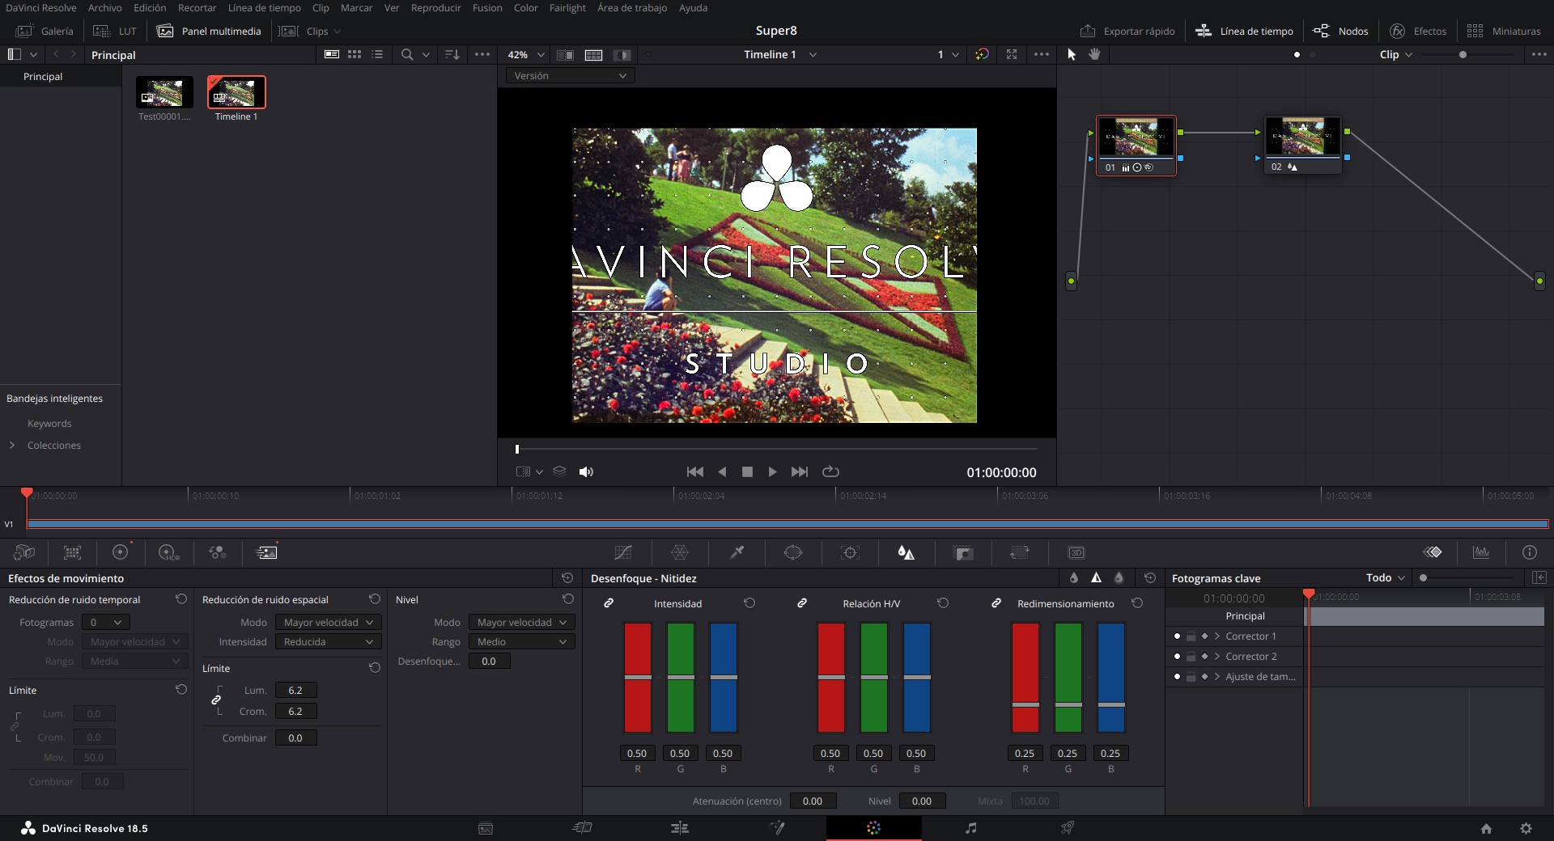Toggle Redimensionamiento channel link

click(x=996, y=603)
